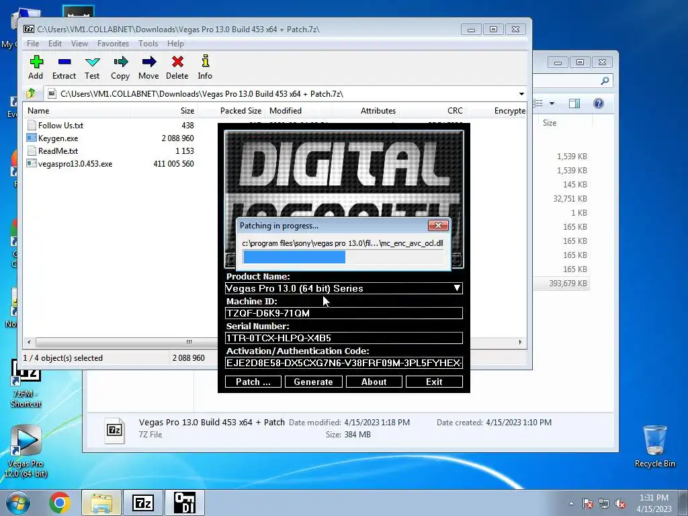
Task: Click the taskbar clock showing 1:31 PM
Action: (x=654, y=503)
